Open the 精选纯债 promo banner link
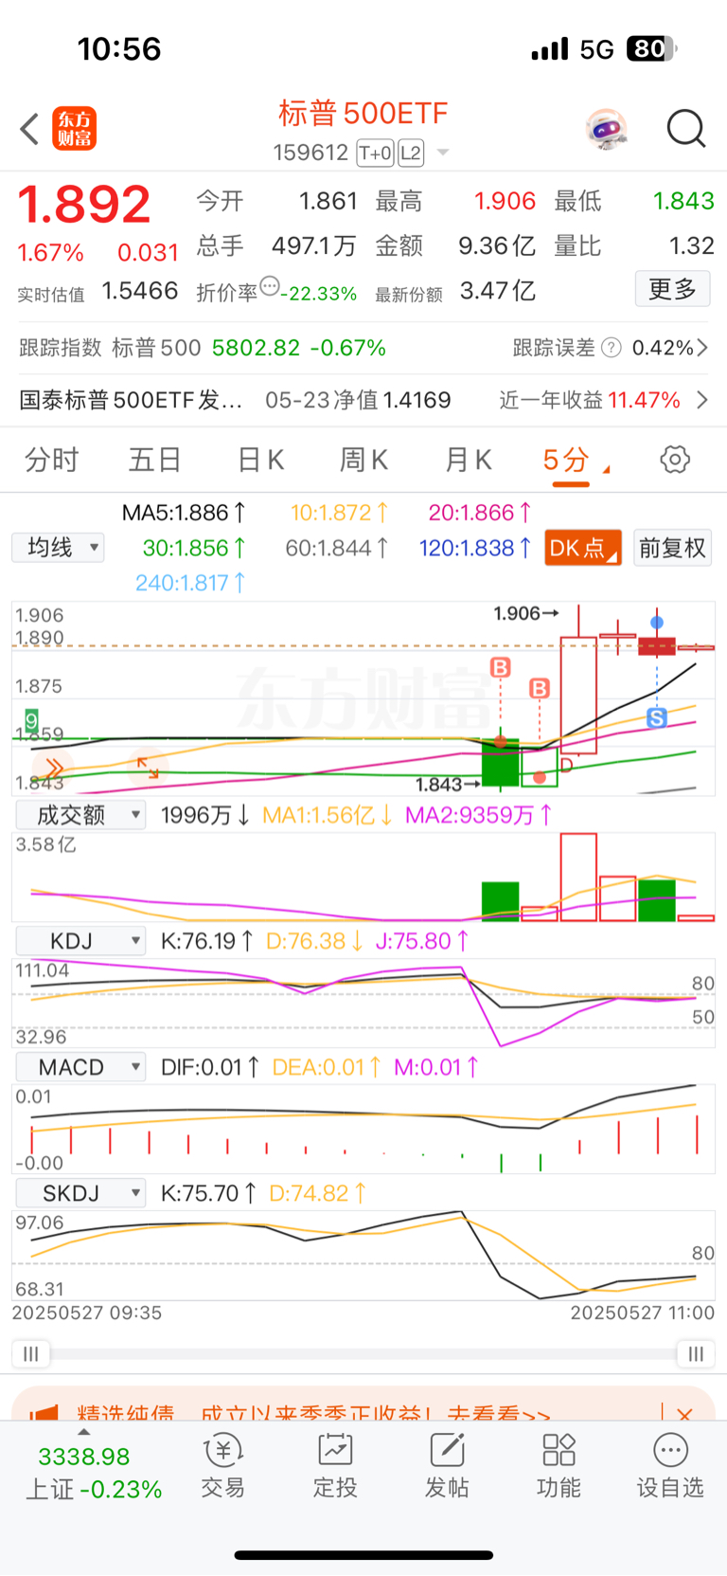The width and height of the screenshot is (727, 1576). tap(312, 1412)
